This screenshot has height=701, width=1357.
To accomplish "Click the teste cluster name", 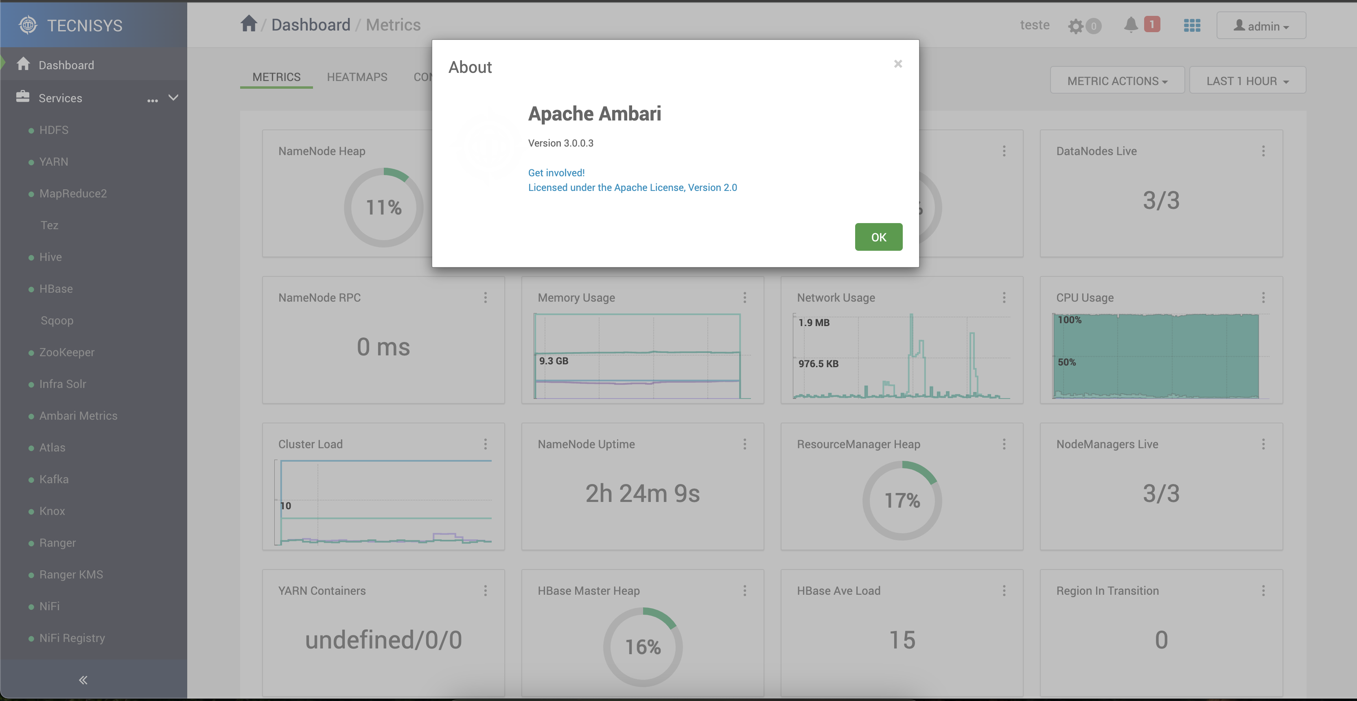I will (x=1035, y=25).
